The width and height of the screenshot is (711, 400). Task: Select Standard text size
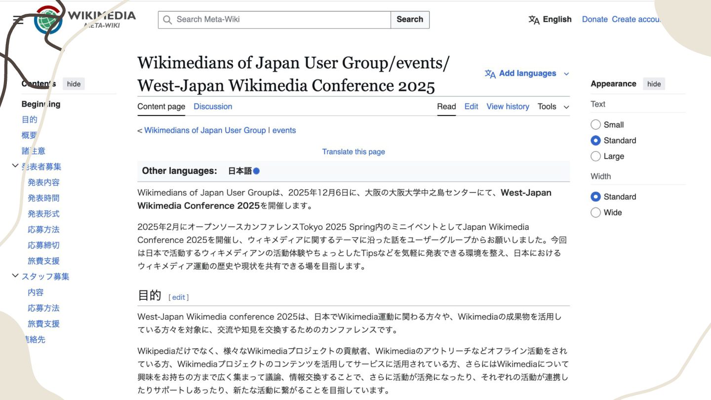click(x=595, y=140)
